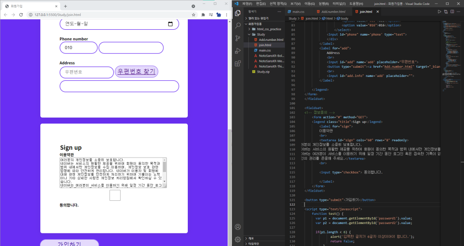The width and height of the screenshot is (464, 246).
Task: Go back in the Chrome browser
Action: coord(5,14)
